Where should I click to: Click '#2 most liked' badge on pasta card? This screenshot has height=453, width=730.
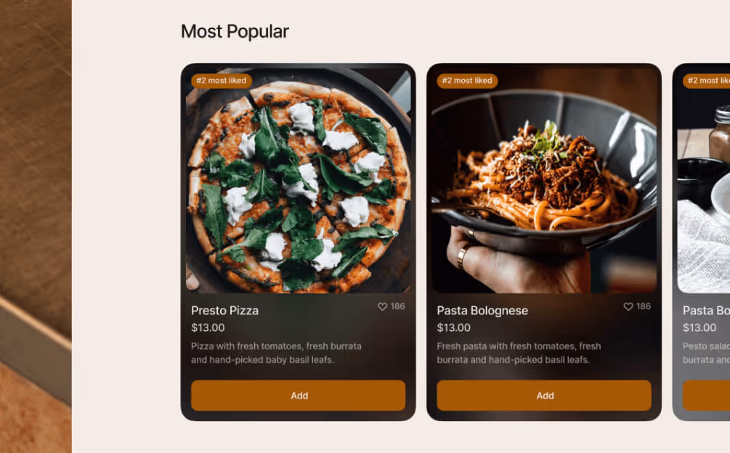point(467,81)
